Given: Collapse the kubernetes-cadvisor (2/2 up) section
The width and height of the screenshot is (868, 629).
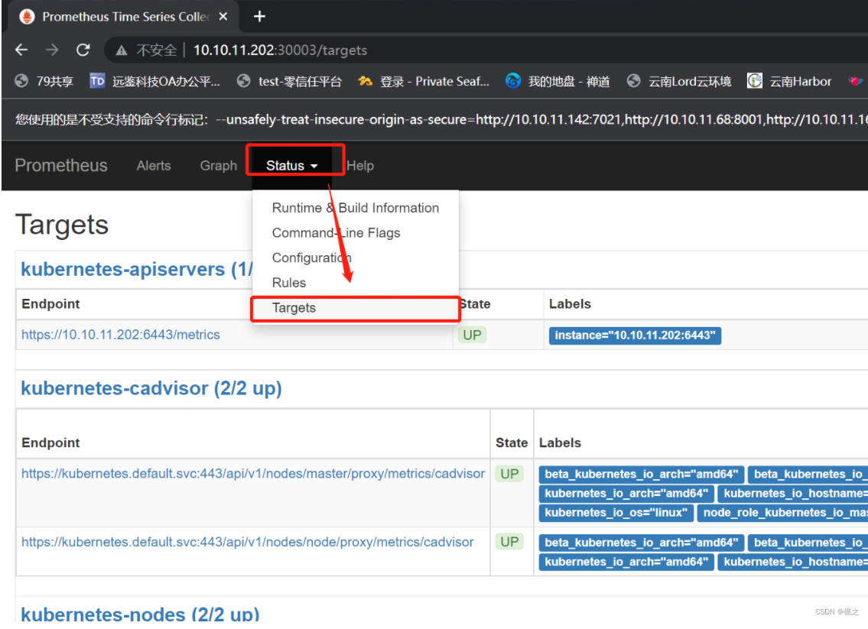Looking at the screenshot, I should [x=151, y=388].
